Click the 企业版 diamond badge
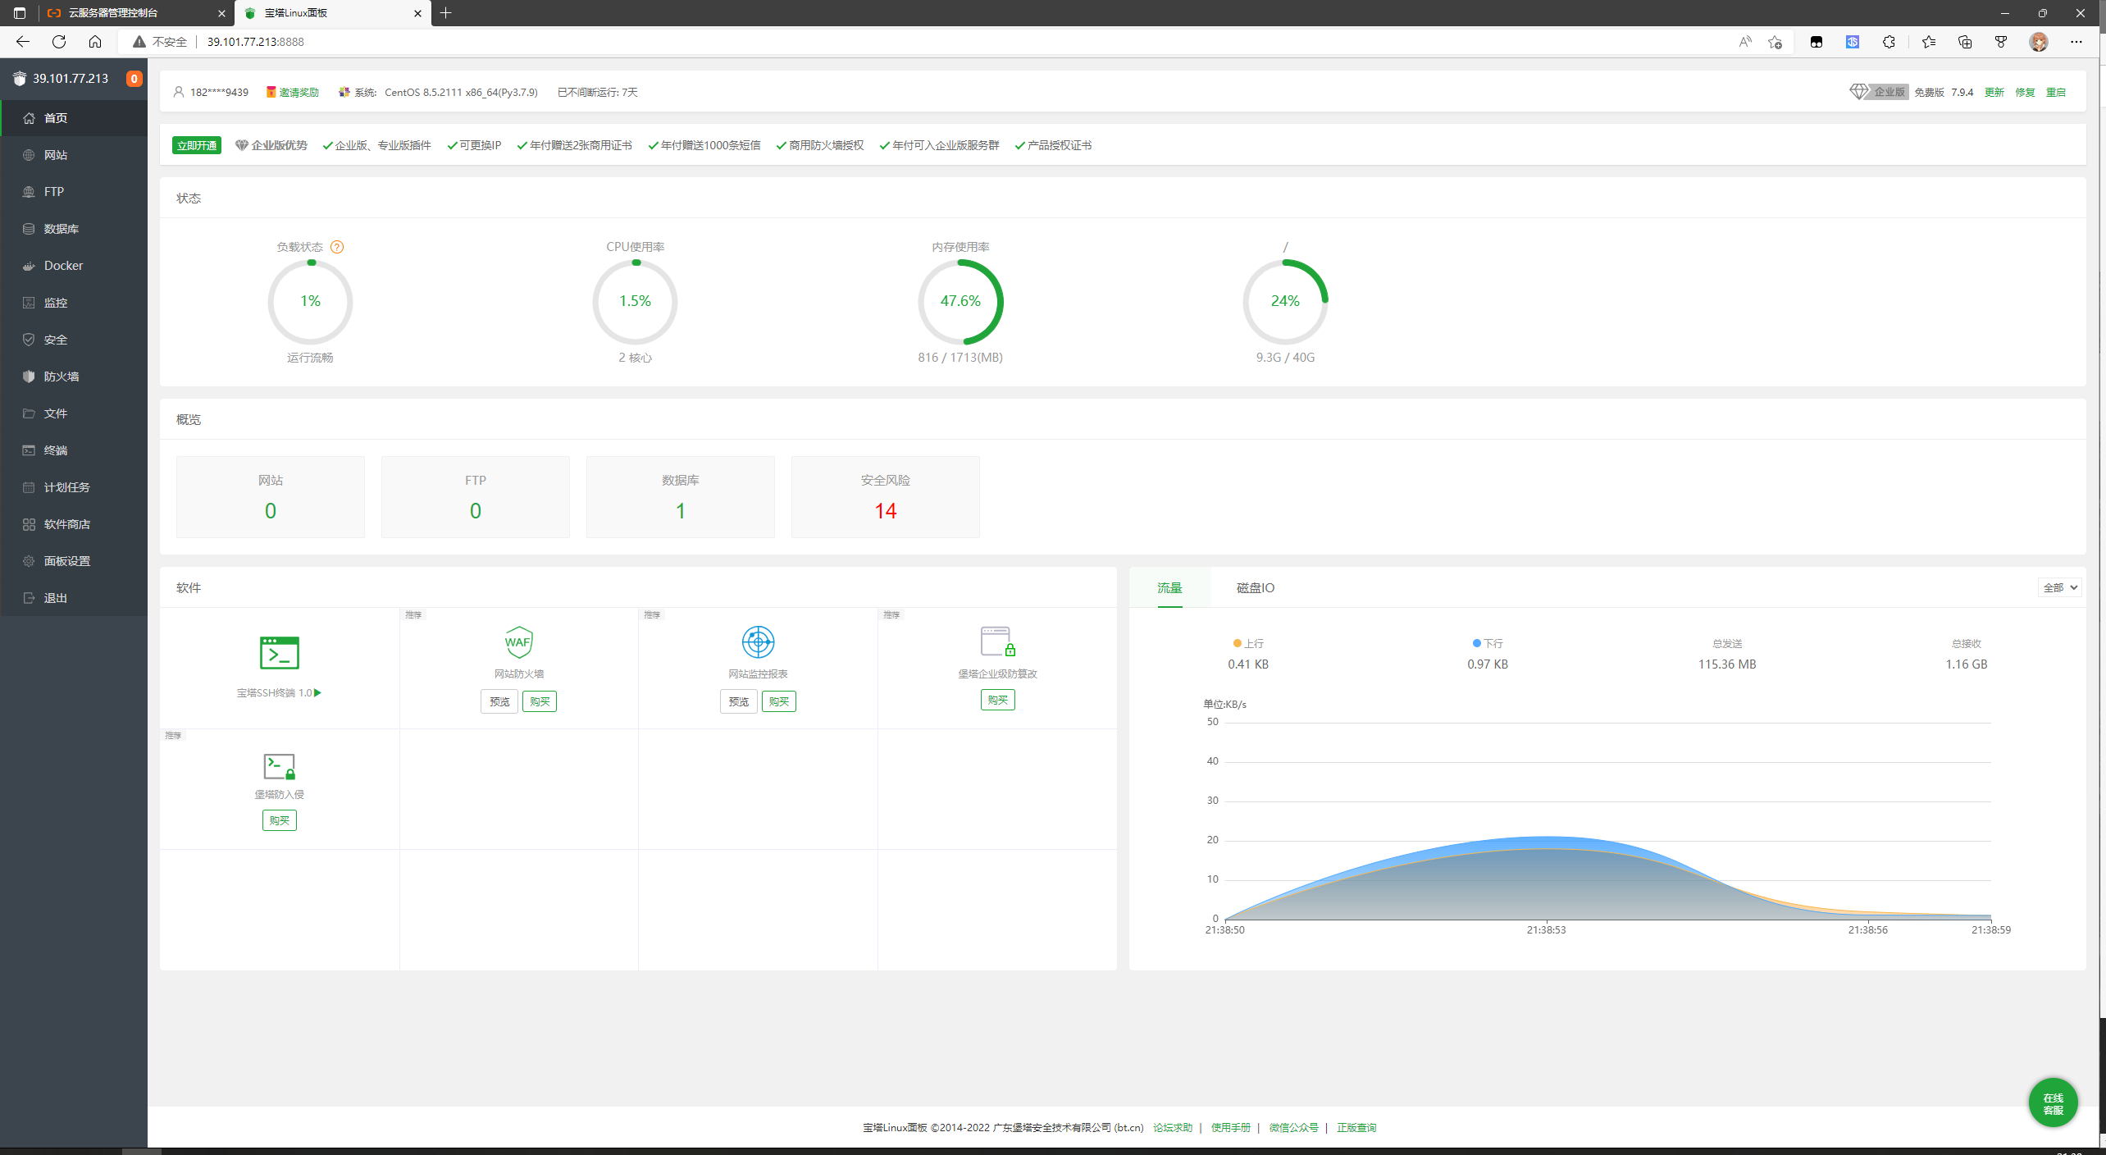 point(1879,92)
